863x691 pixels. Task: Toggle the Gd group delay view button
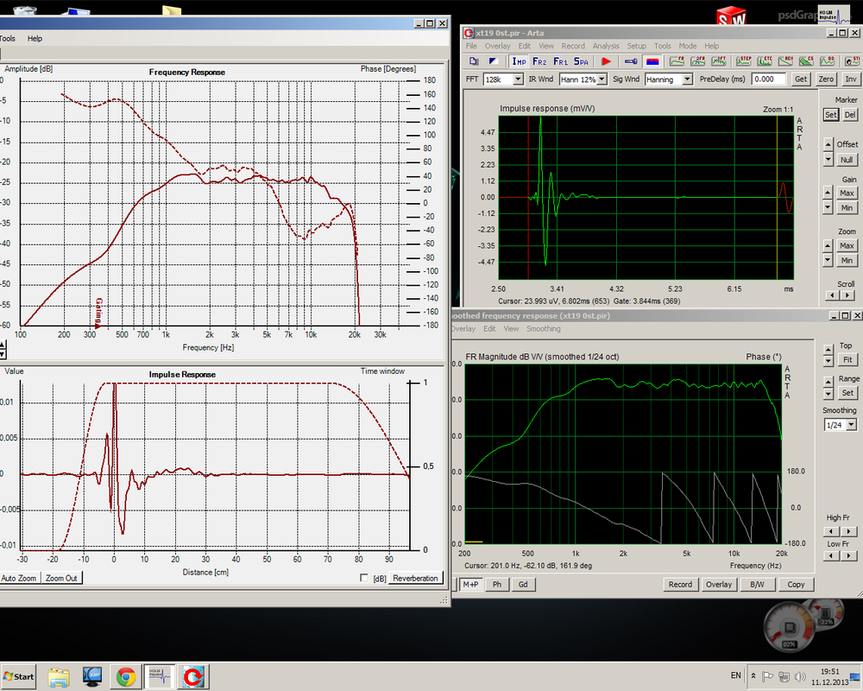pos(524,584)
